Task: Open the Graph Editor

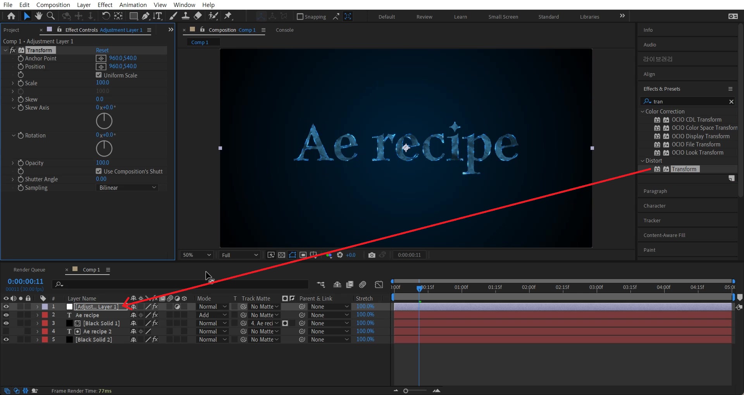Action: click(379, 285)
